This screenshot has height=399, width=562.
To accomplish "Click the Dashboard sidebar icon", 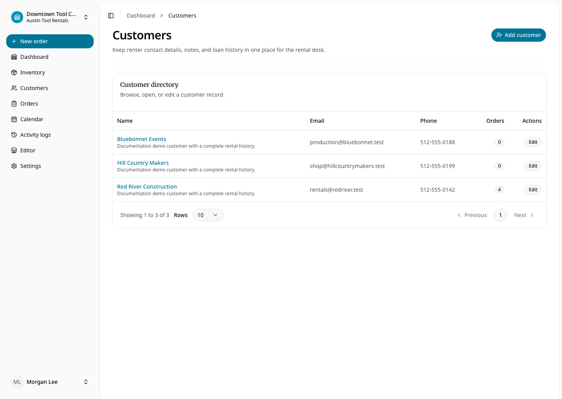I will [14, 57].
